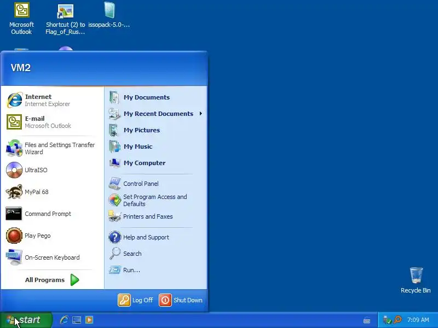Click the 7:09 AM clock

418,320
